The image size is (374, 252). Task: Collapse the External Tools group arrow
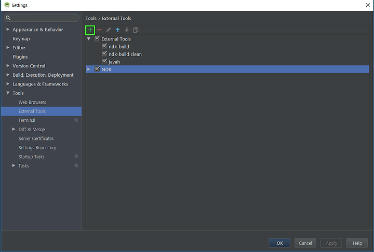click(89, 38)
